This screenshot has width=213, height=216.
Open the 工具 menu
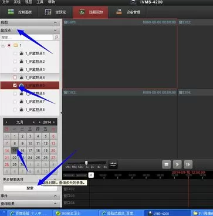click(x=40, y=2)
